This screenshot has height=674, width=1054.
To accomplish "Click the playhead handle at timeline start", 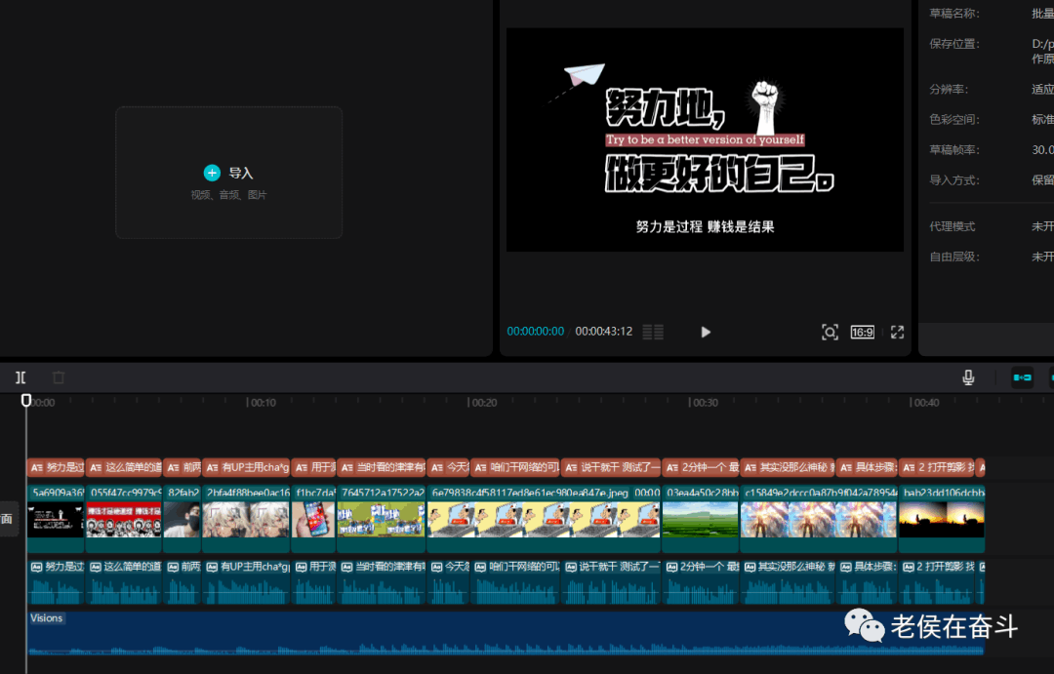I will [26, 401].
